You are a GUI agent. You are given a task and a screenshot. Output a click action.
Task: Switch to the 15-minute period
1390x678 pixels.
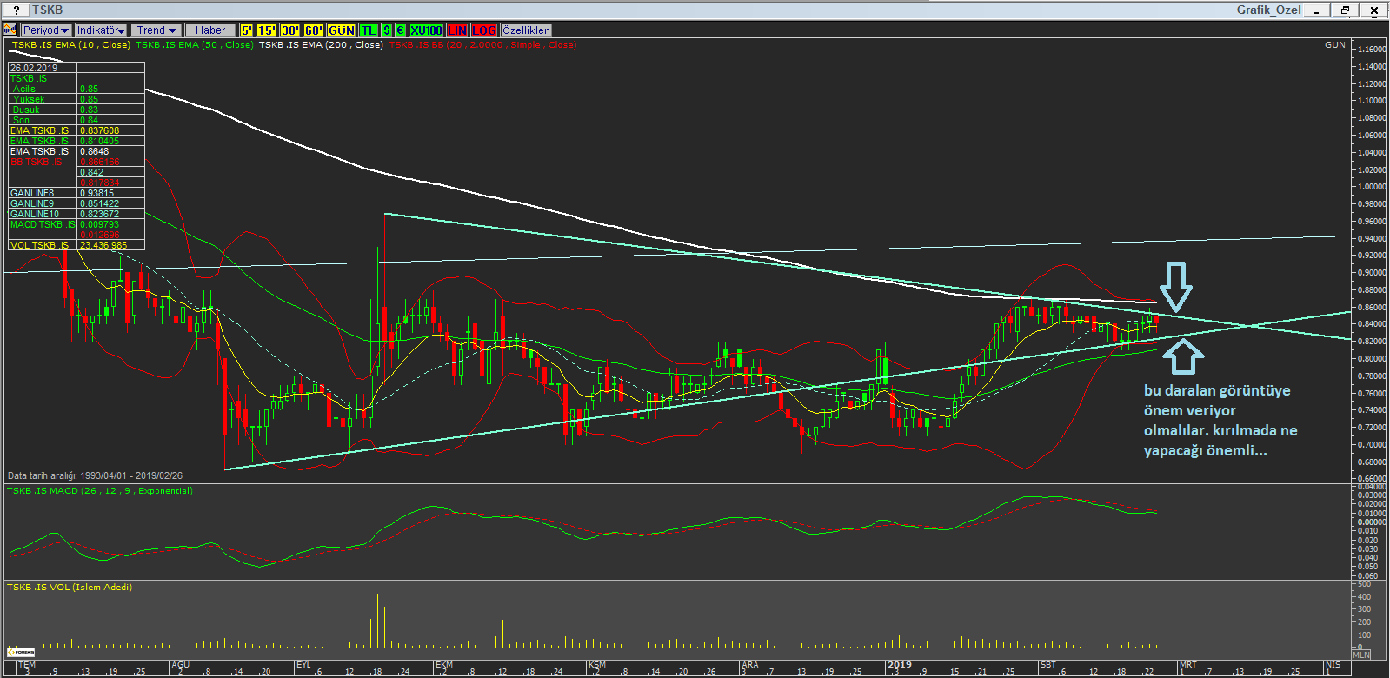(266, 30)
